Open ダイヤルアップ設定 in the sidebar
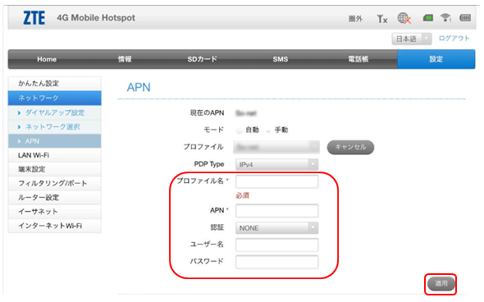 (x=55, y=112)
